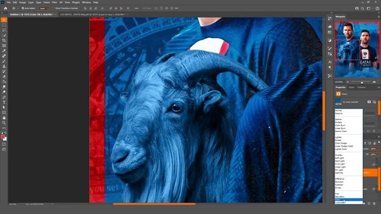Click the Navigator panel tab
The image size is (381, 214).
pyautogui.click(x=341, y=17)
